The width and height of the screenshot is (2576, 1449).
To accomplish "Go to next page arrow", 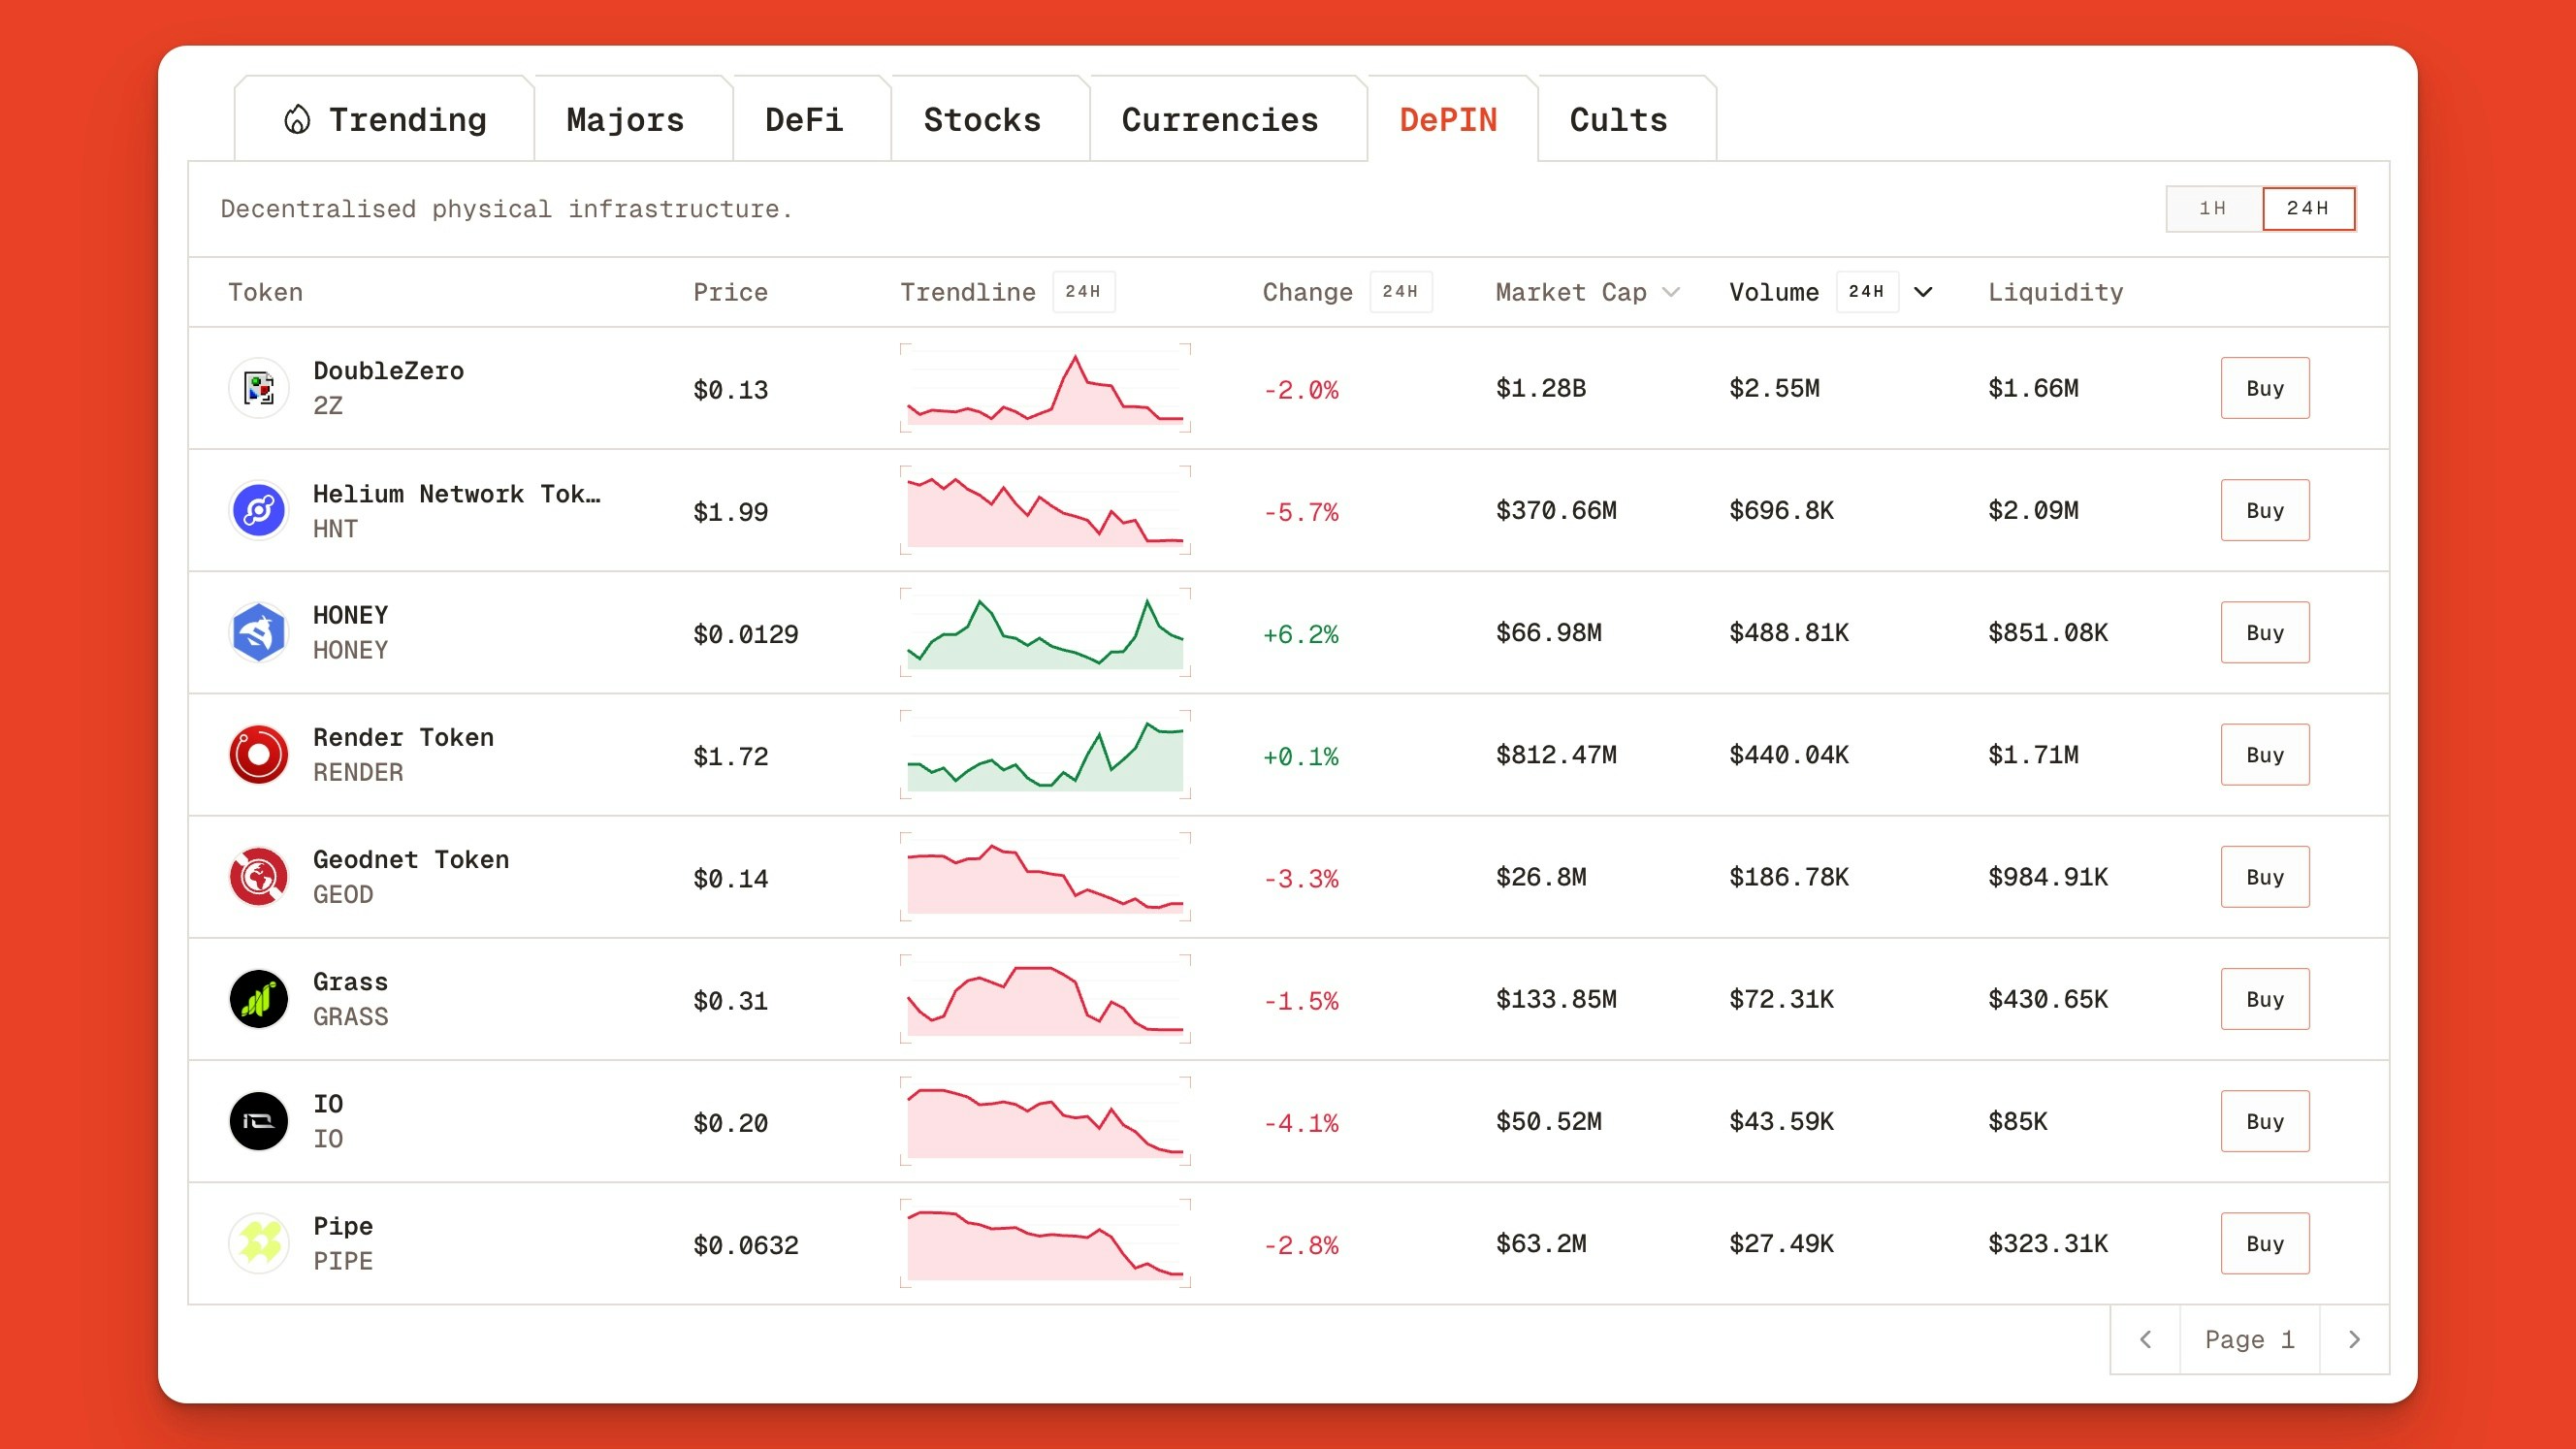I will 2354,1339.
